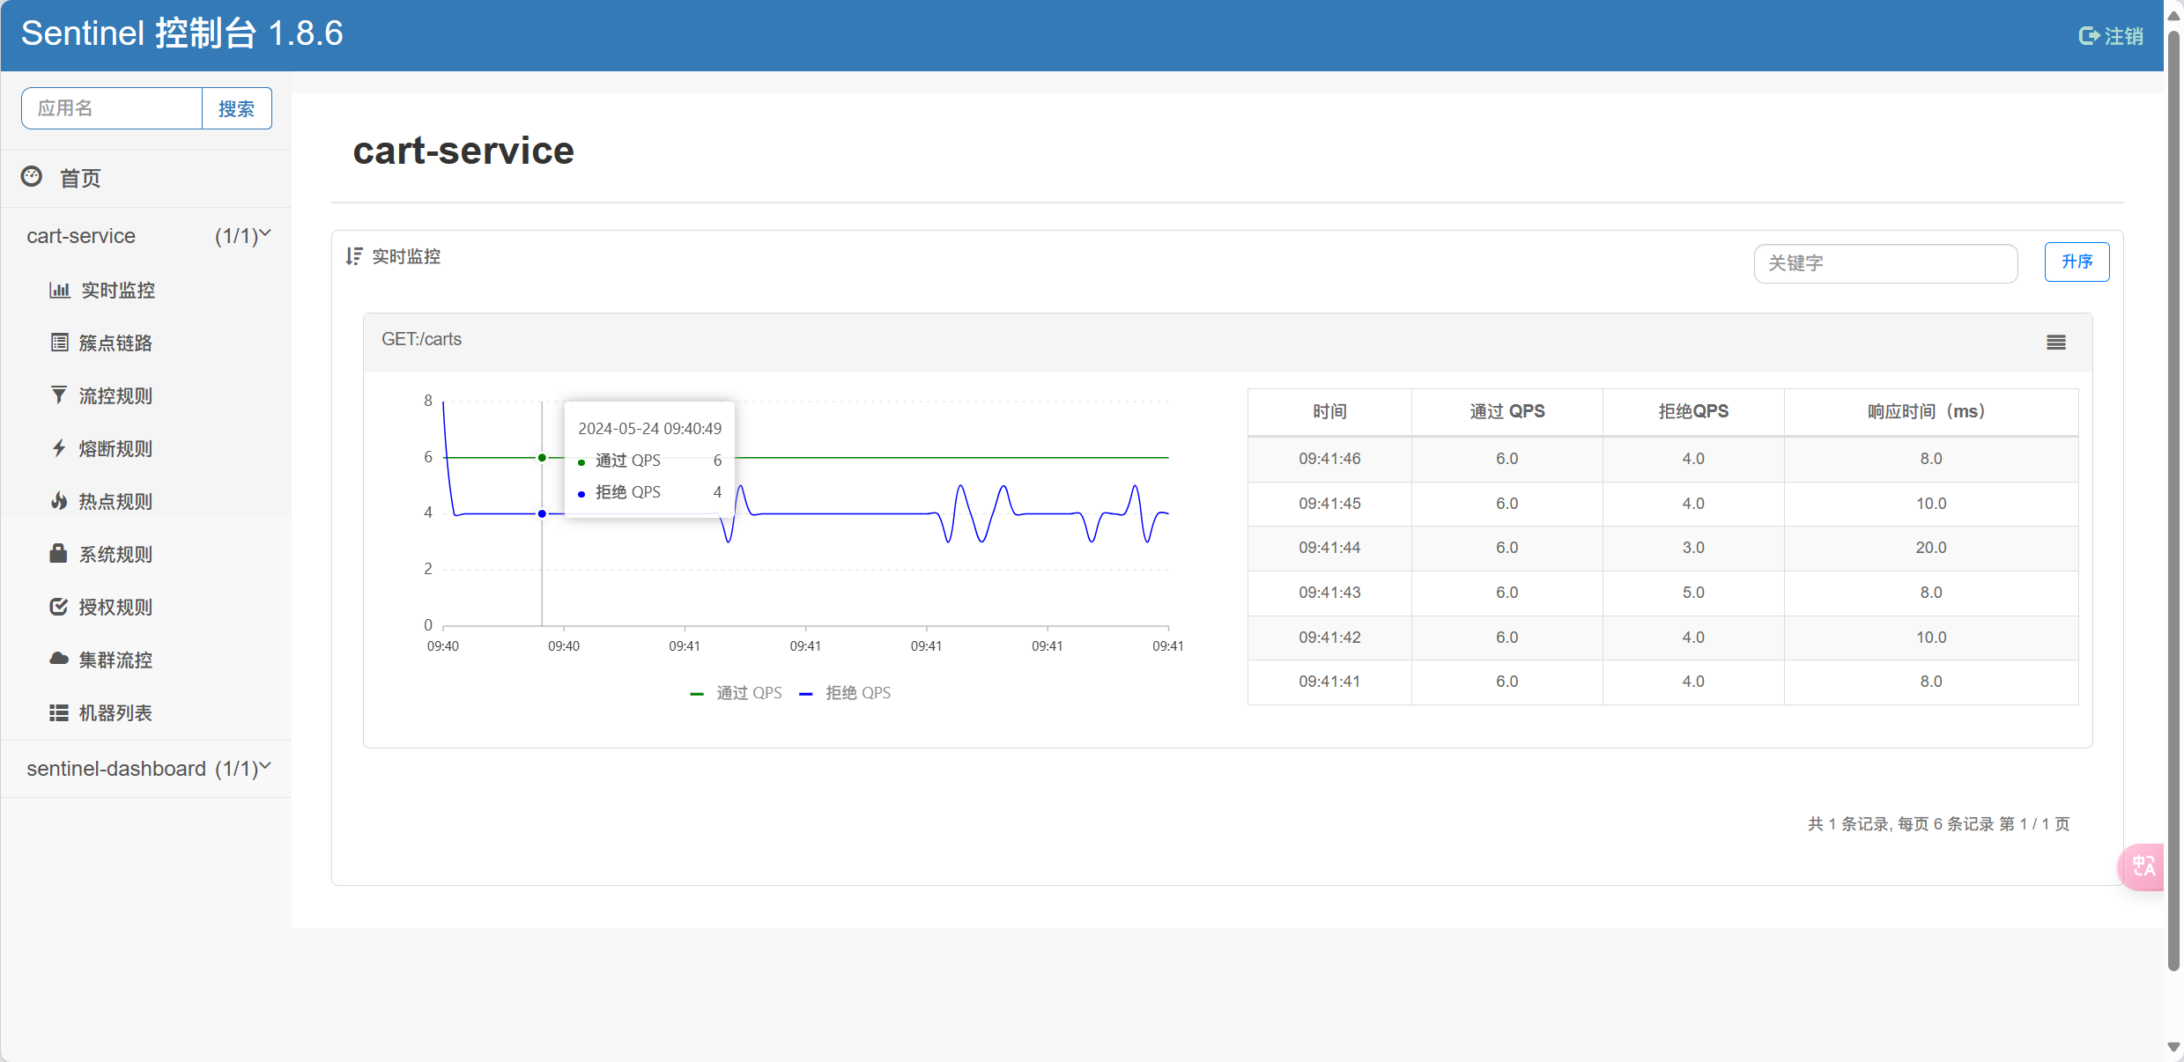Click the 注销 logout link
This screenshot has width=2184, height=1062.
point(2111,36)
